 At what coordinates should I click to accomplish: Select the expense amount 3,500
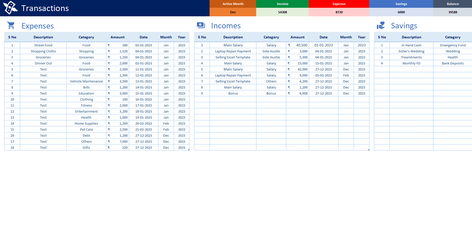(118, 81)
